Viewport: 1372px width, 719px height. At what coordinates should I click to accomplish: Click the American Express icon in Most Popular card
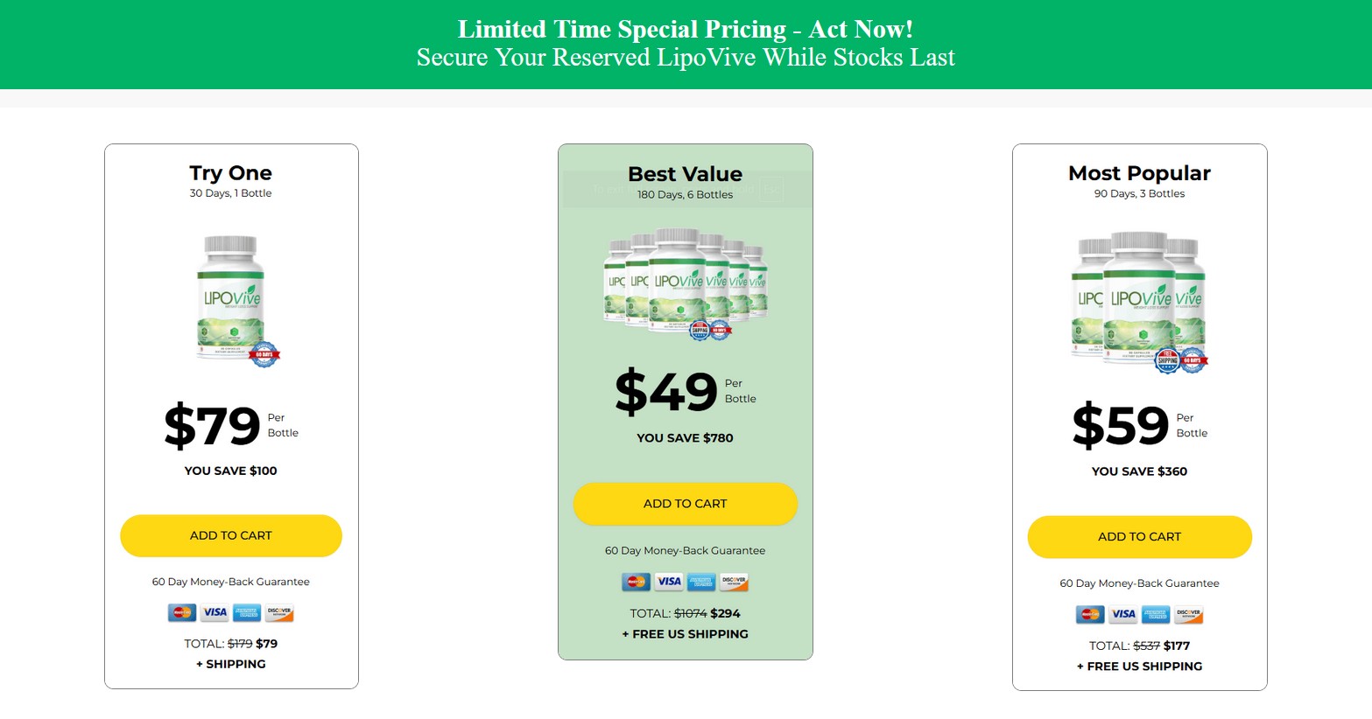pyautogui.click(x=1156, y=615)
